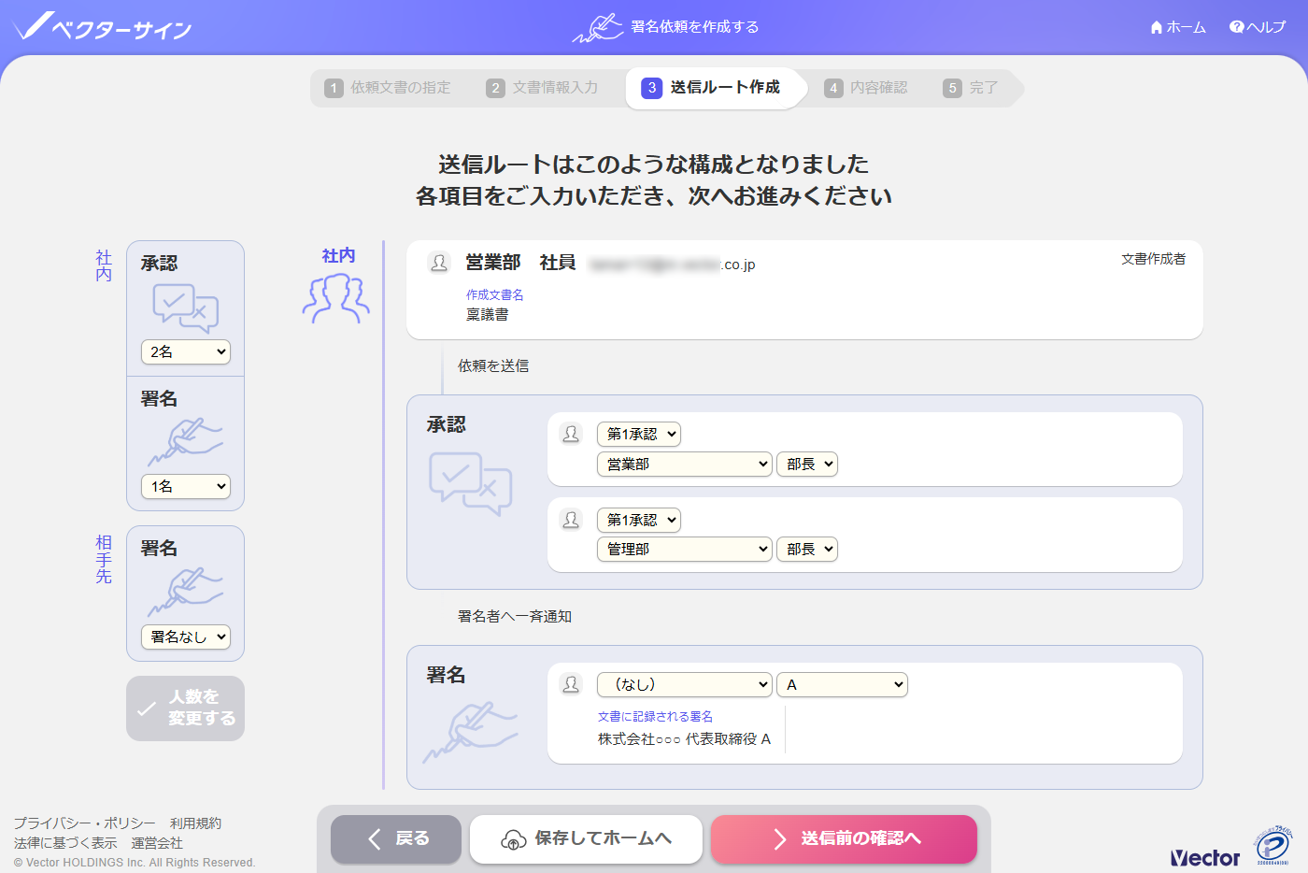Click the 署名者へ一斉通知 text

(515, 617)
